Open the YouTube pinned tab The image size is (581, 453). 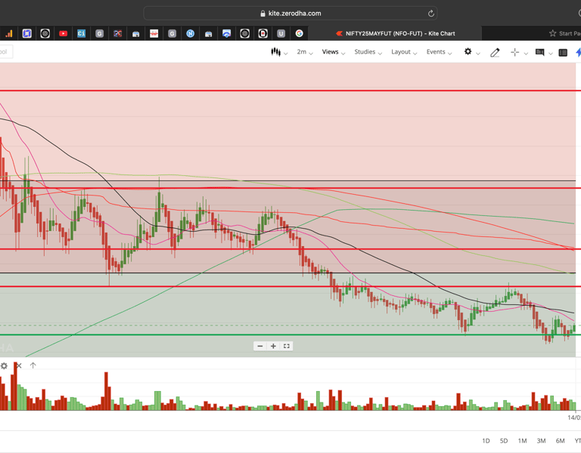(63, 34)
